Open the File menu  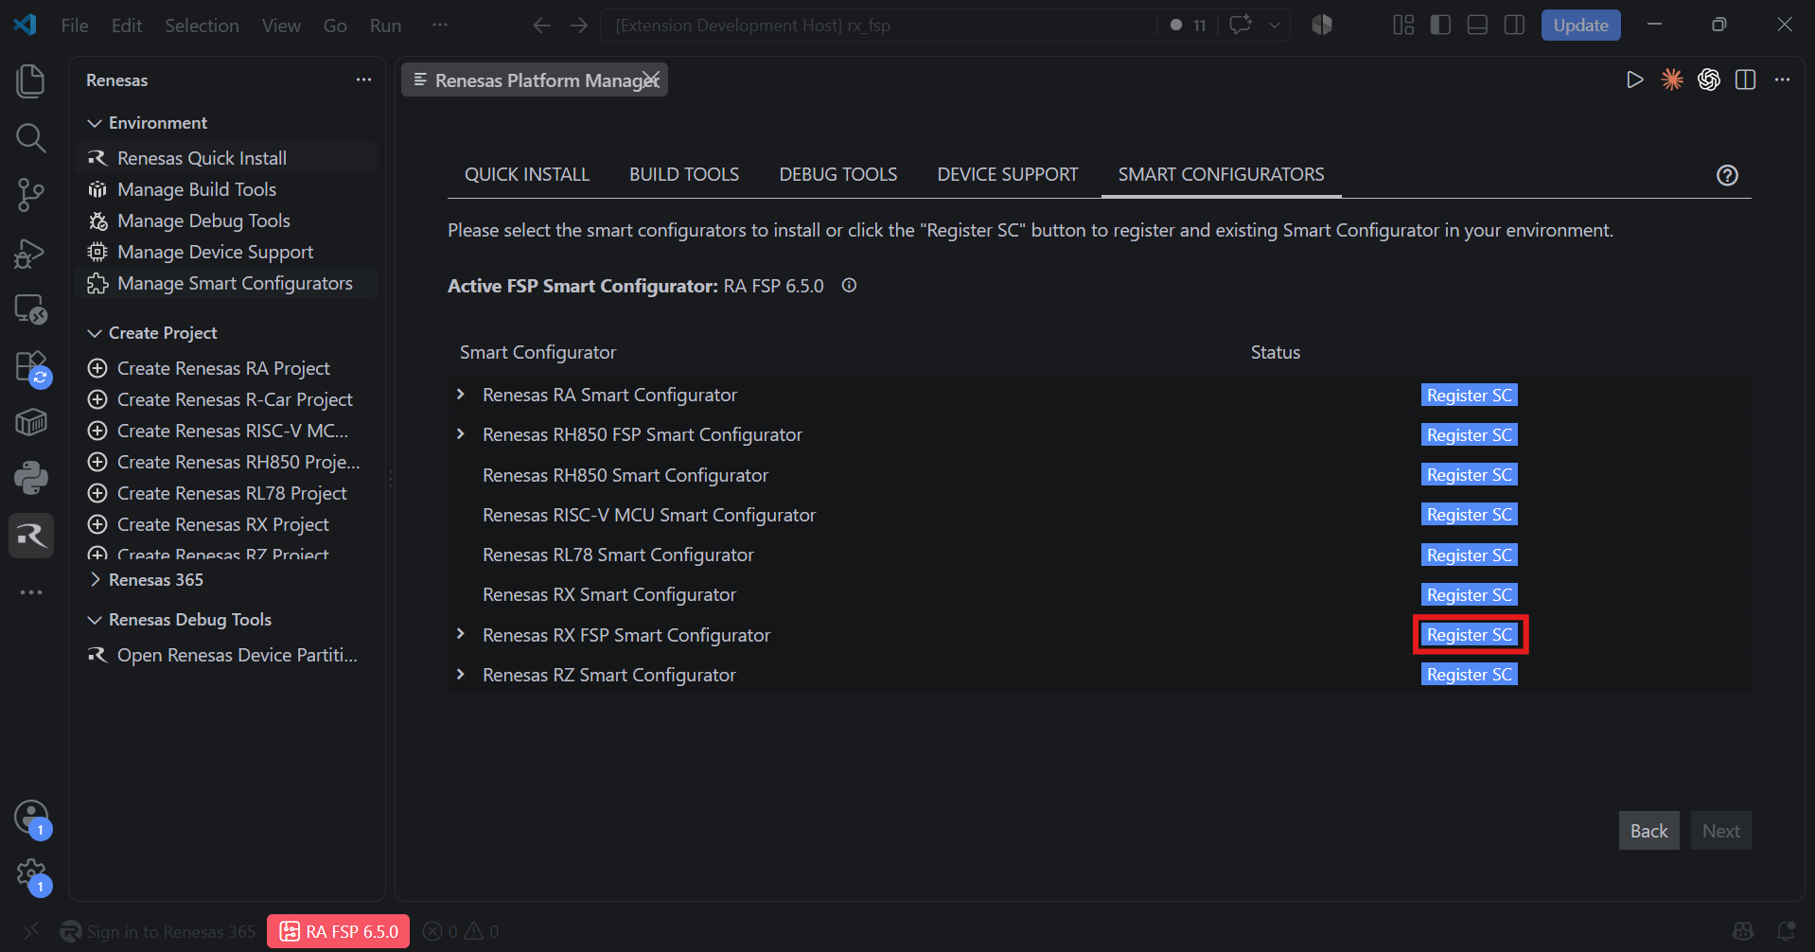(x=75, y=26)
